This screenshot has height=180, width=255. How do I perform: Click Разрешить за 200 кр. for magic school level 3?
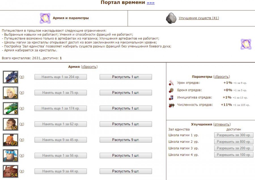coord(234,148)
